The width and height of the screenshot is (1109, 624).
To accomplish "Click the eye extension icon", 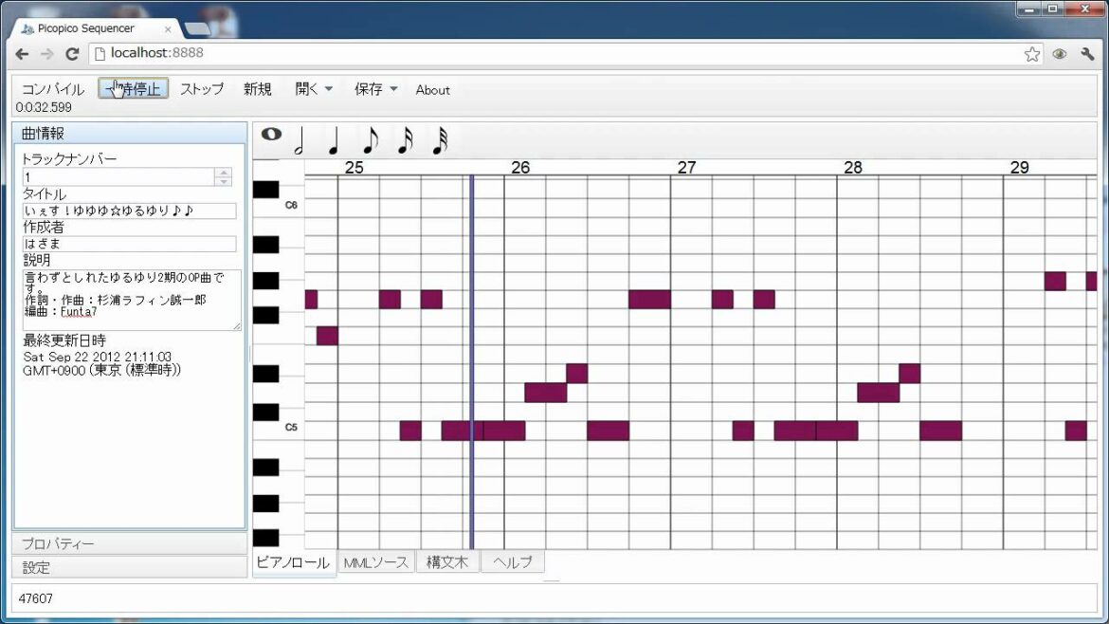I will pos(1060,54).
